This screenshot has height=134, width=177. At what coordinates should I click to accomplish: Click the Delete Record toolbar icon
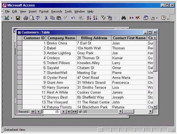(x=138, y=18)
